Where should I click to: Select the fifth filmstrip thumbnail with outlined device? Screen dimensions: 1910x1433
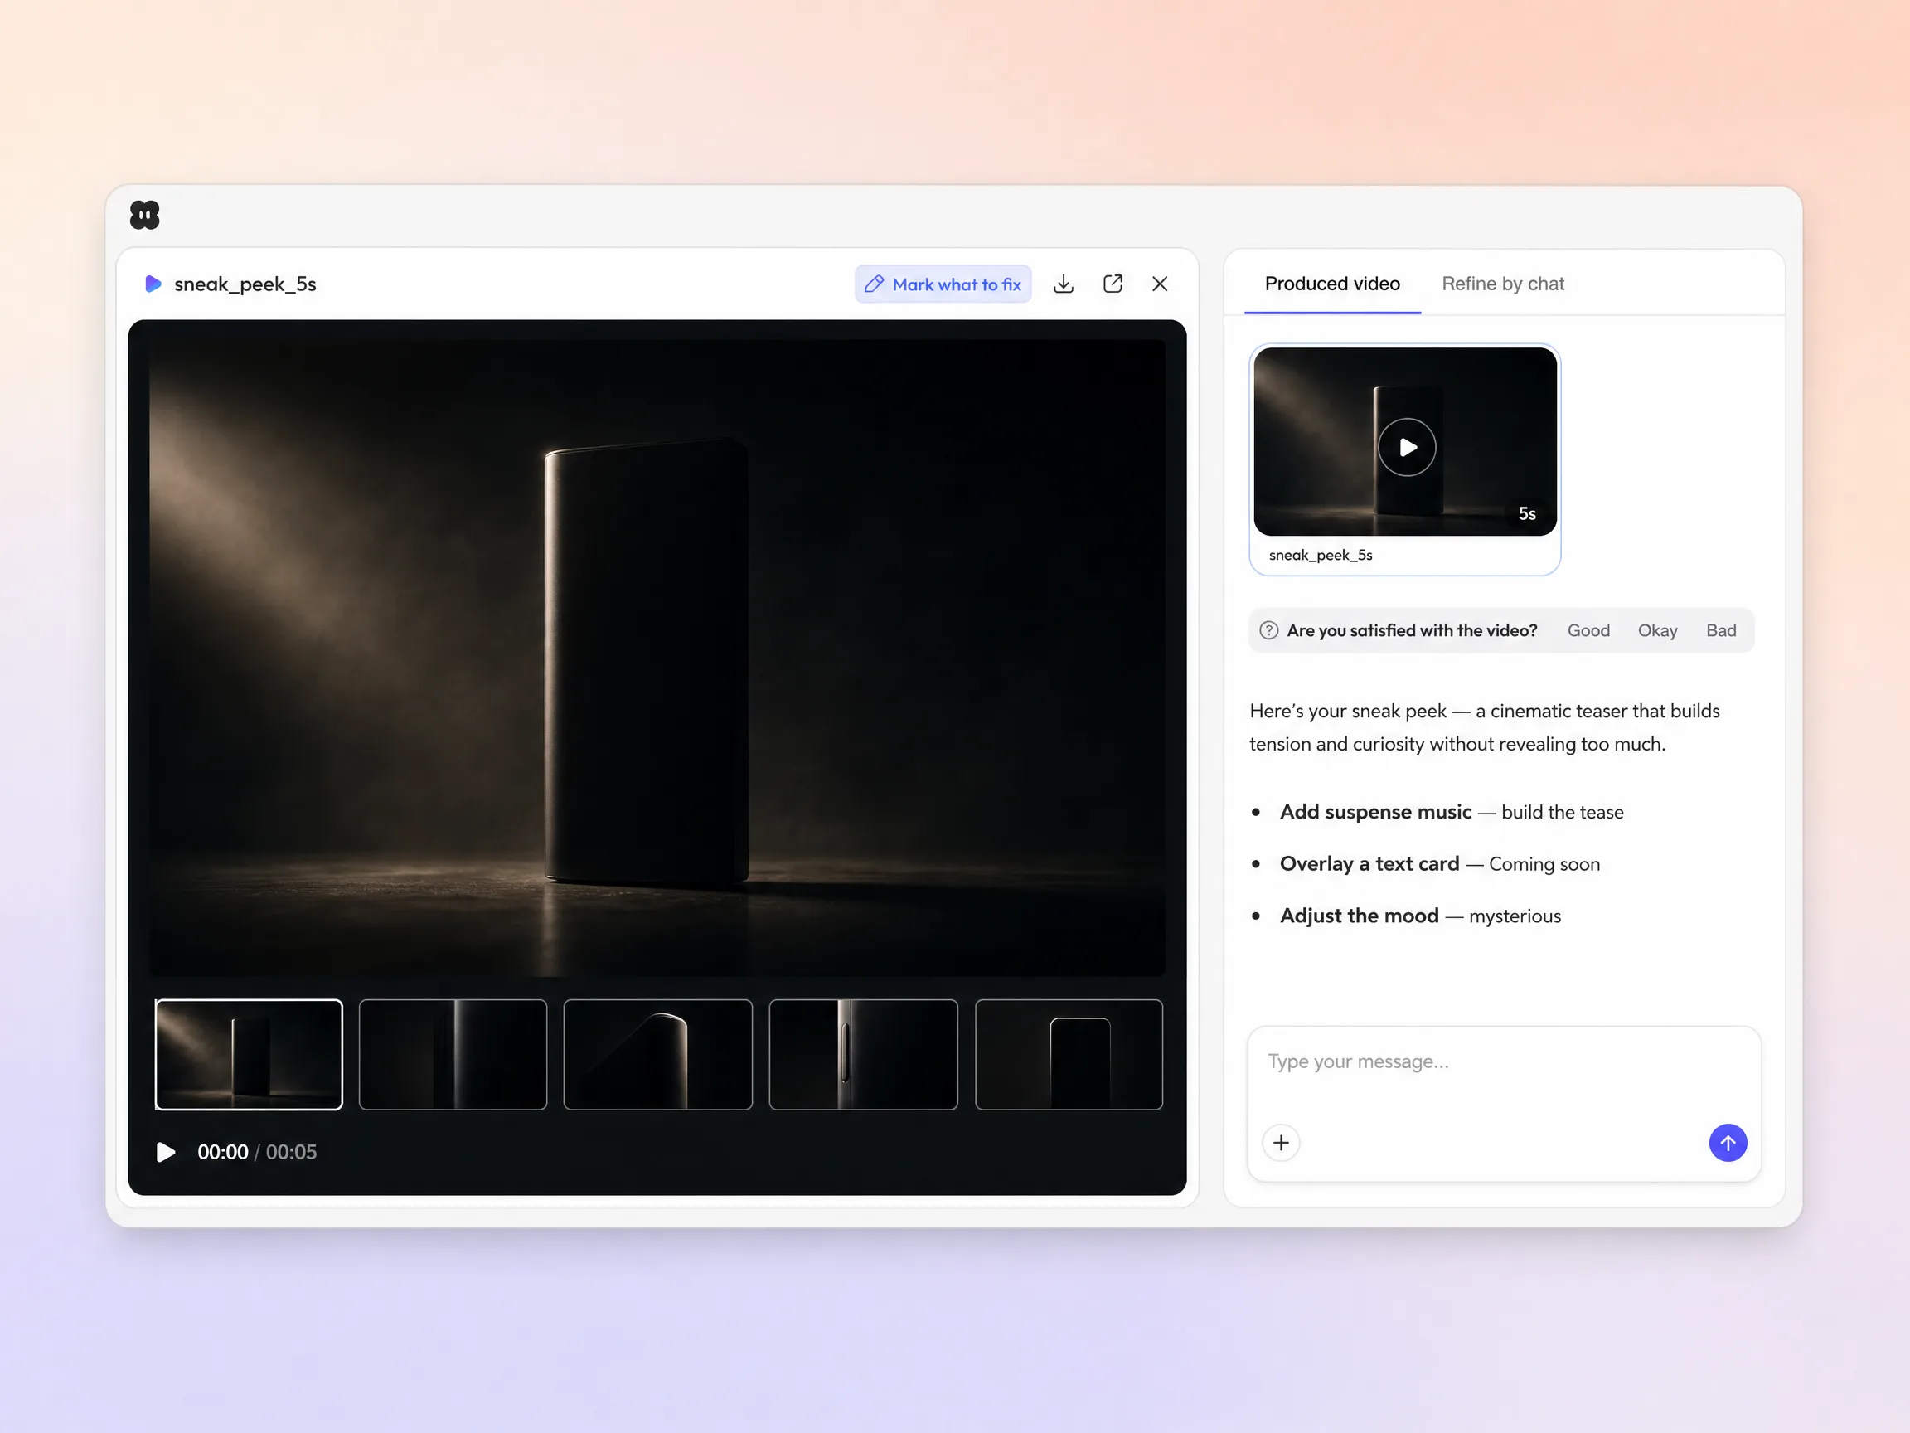pyautogui.click(x=1069, y=1055)
